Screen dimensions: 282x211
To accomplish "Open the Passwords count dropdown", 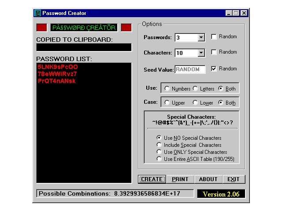I will click(201, 38).
